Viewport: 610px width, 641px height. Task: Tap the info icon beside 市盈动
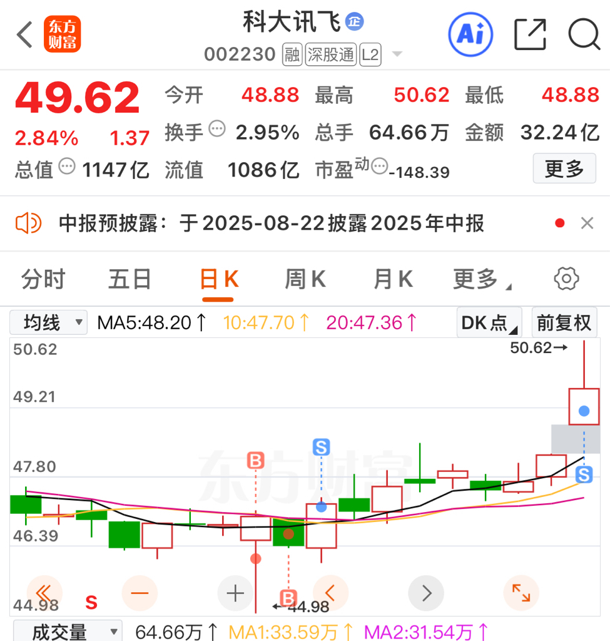coord(380,166)
